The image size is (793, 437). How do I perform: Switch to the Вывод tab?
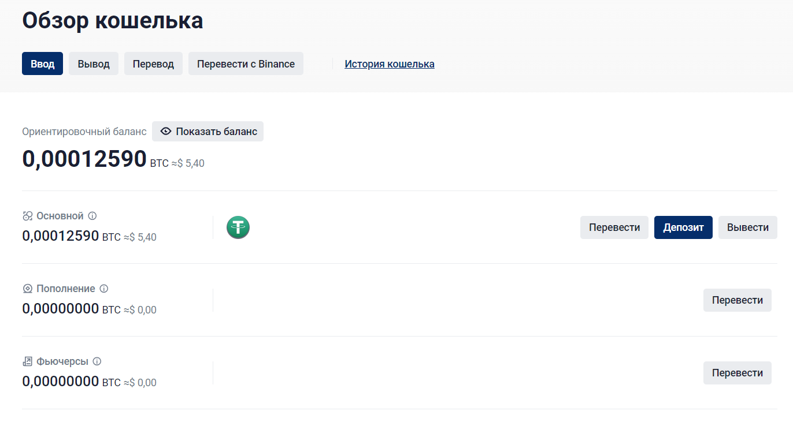(x=94, y=64)
